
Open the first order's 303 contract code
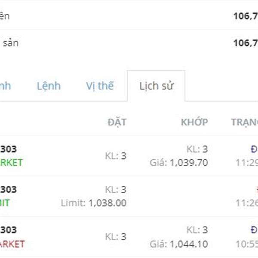coord(8,149)
